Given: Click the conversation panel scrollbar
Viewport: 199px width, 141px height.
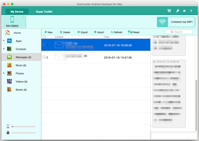Looking at the screenshot, I should [196, 105].
